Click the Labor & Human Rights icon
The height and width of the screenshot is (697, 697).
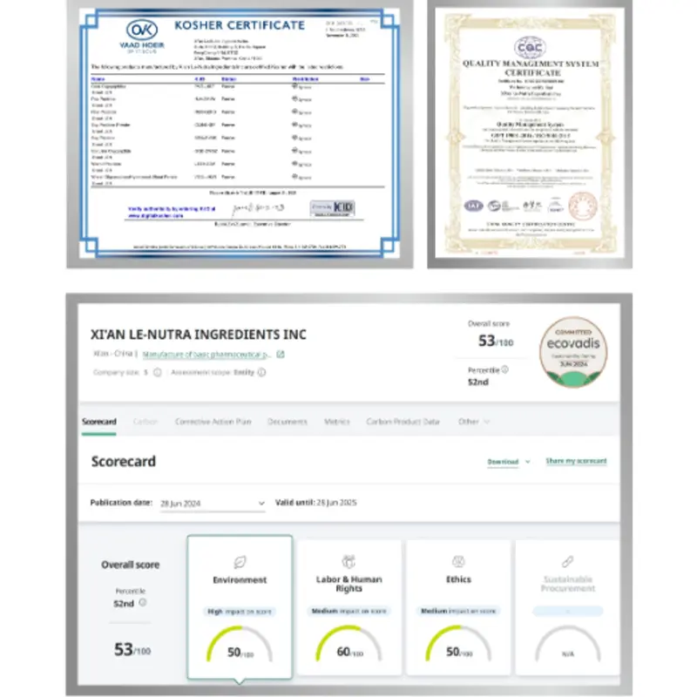(x=349, y=562)
